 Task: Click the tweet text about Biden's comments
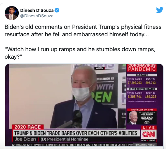[83, 31]
